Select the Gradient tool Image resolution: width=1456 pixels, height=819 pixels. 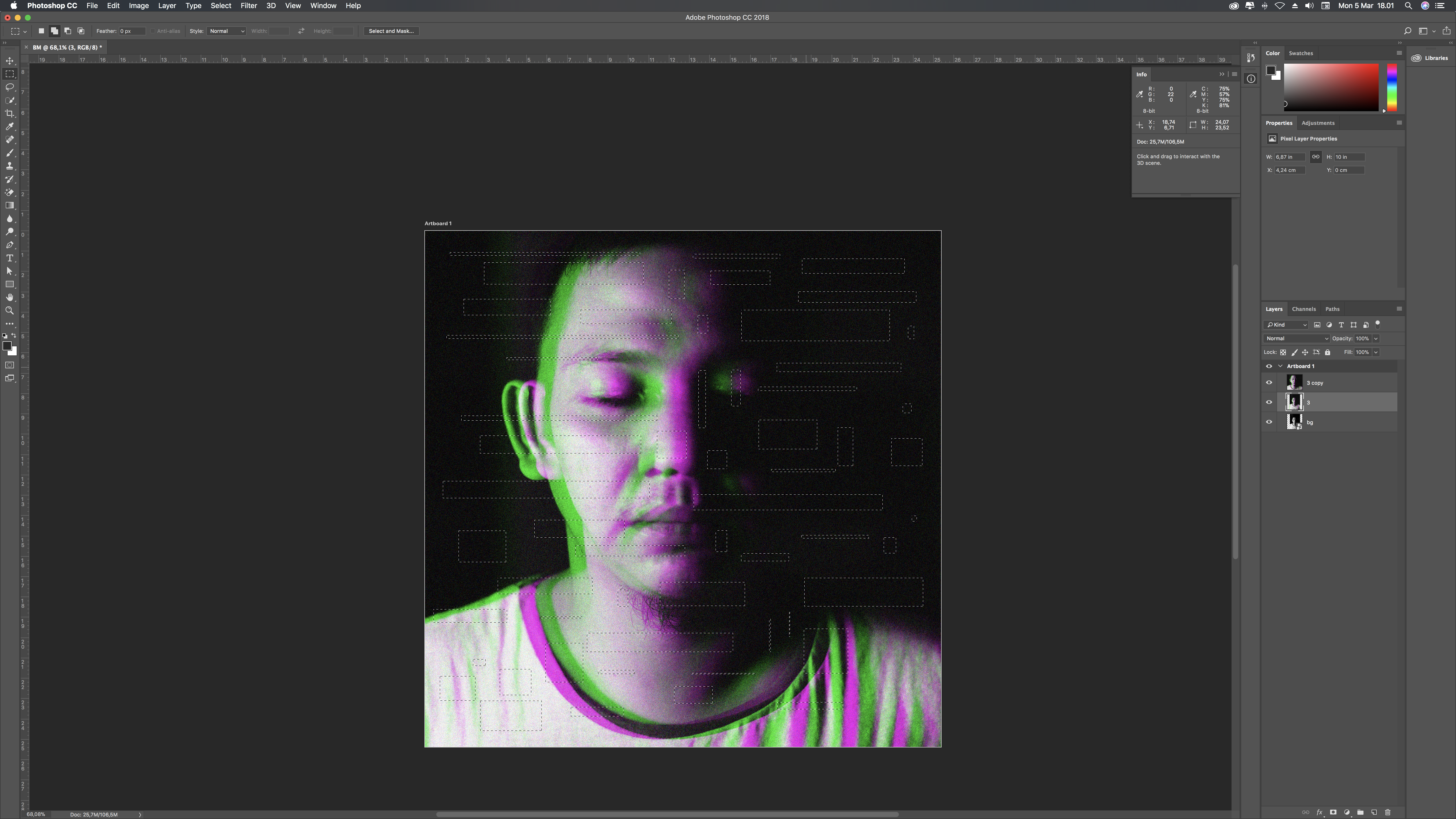click(x=10, y=205)
